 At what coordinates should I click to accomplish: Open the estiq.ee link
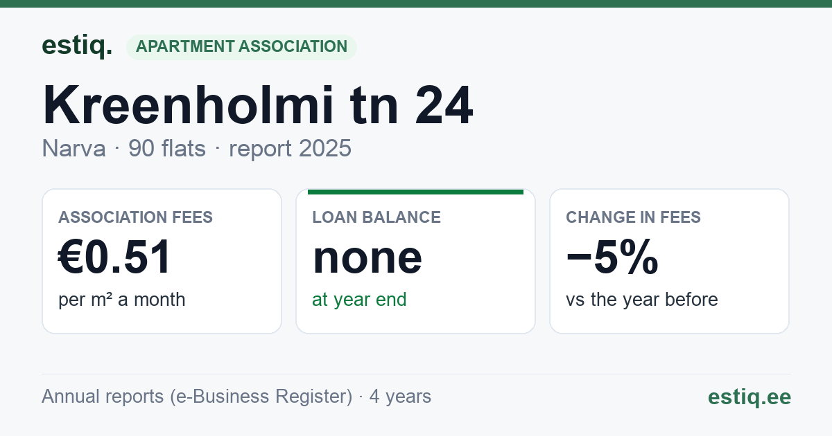pyautogui.click(x=749, y=397)
